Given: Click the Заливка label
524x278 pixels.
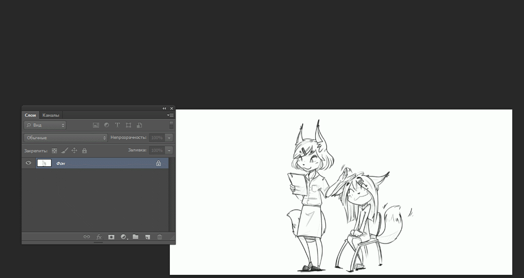Looking at the screenshot, I should tap(137, 150).
